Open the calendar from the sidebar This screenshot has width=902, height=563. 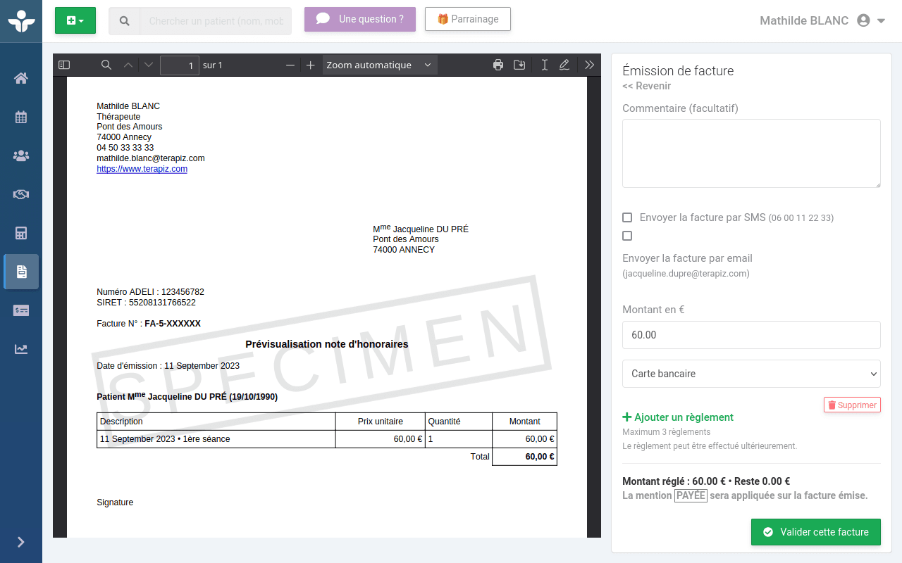(21, 117)
